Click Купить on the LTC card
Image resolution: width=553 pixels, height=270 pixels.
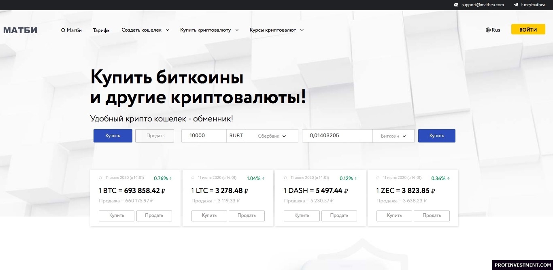pos(209,216)
